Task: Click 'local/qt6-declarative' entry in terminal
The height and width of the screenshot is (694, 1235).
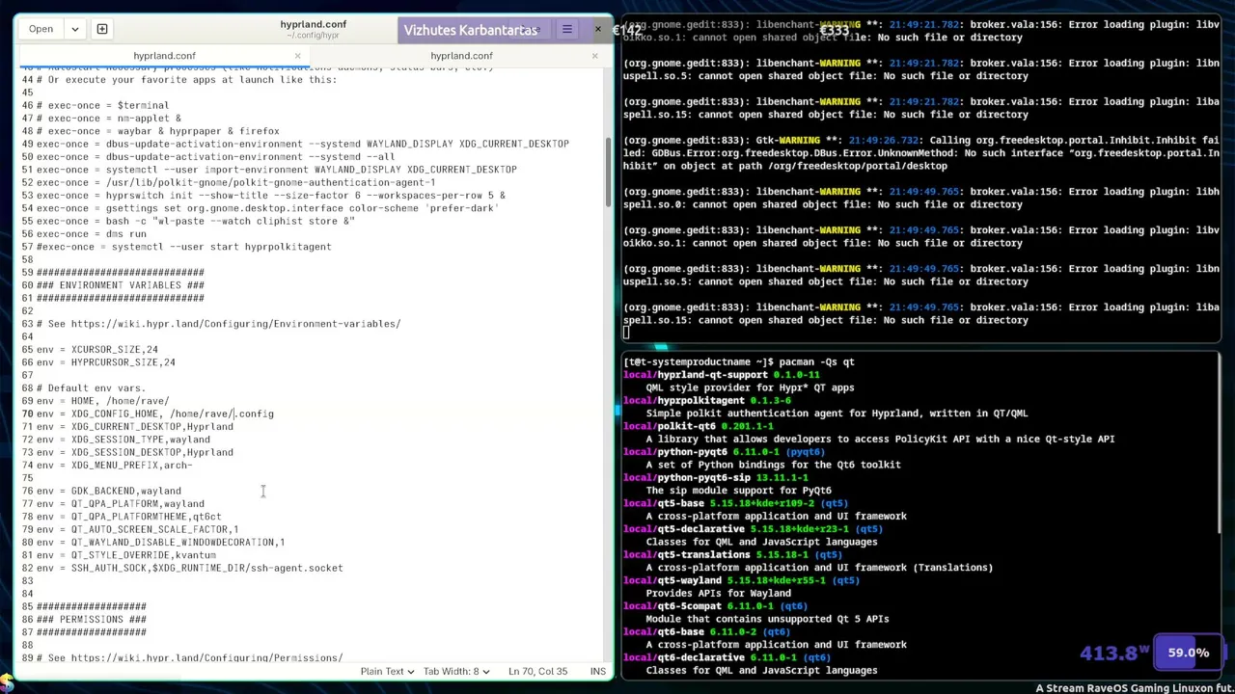Action: click(684, 657)
